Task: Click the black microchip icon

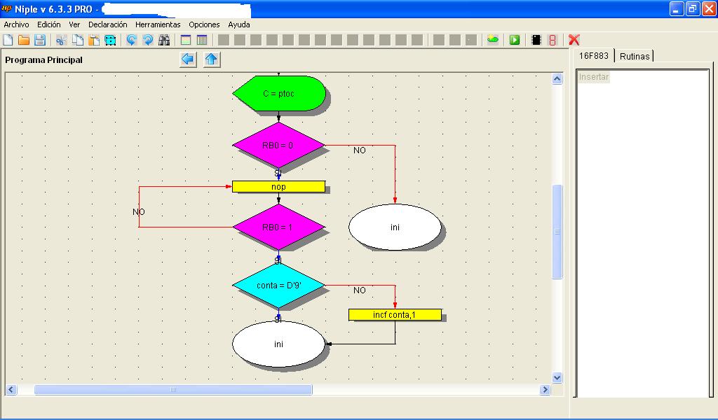Action: 536,40
